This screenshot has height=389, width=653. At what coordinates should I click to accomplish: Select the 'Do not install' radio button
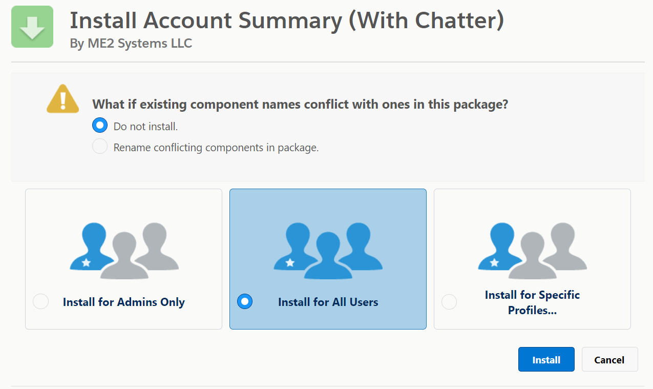click(100, 126)
